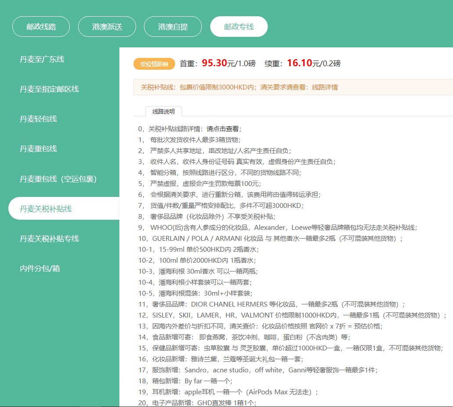Viewport: 453px width, 407px height.
Task: Choose 丹麦至广东线 in the sidebar
Action: tap(42, 59)
